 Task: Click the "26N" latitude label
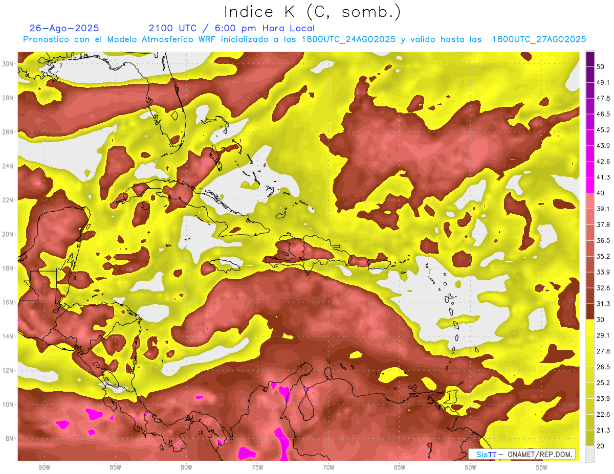point(9,132)
